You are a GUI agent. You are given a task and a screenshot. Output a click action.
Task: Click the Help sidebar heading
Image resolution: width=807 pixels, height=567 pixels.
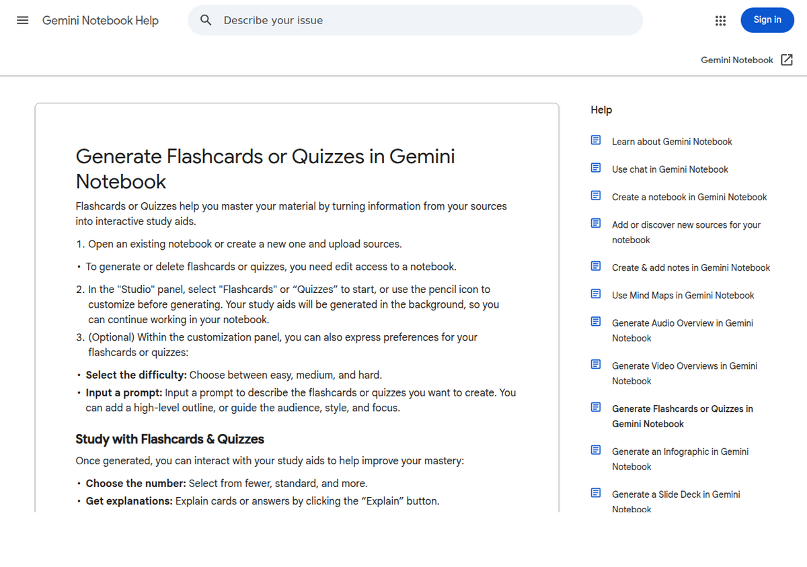pyautogui.click(x=601, y=110)
